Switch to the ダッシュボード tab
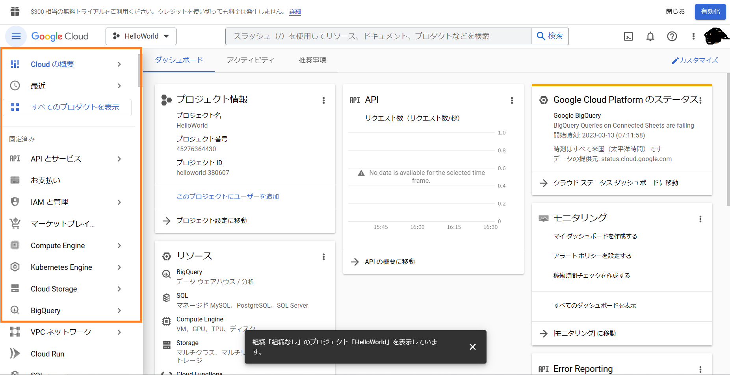This screenshot has width=730, height=375. tap(179, 60)
